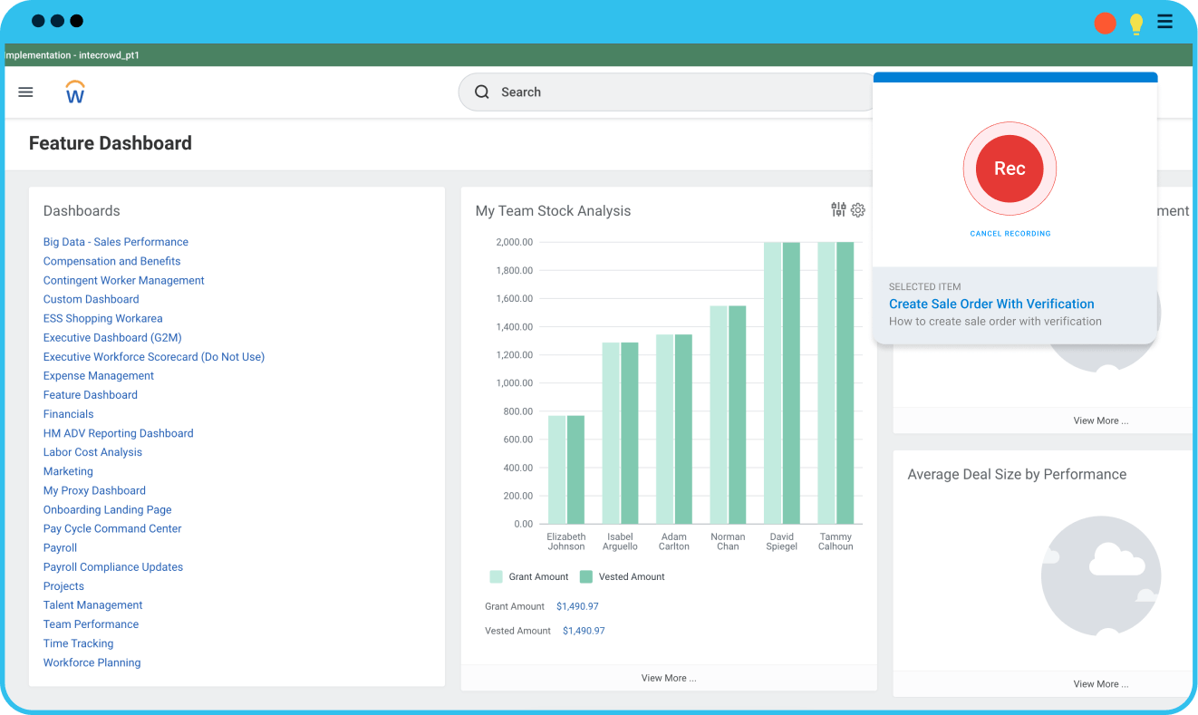Click David Spiegel's bar in chart
Viewport: 1198px width, 715px height.
[782, 383]
